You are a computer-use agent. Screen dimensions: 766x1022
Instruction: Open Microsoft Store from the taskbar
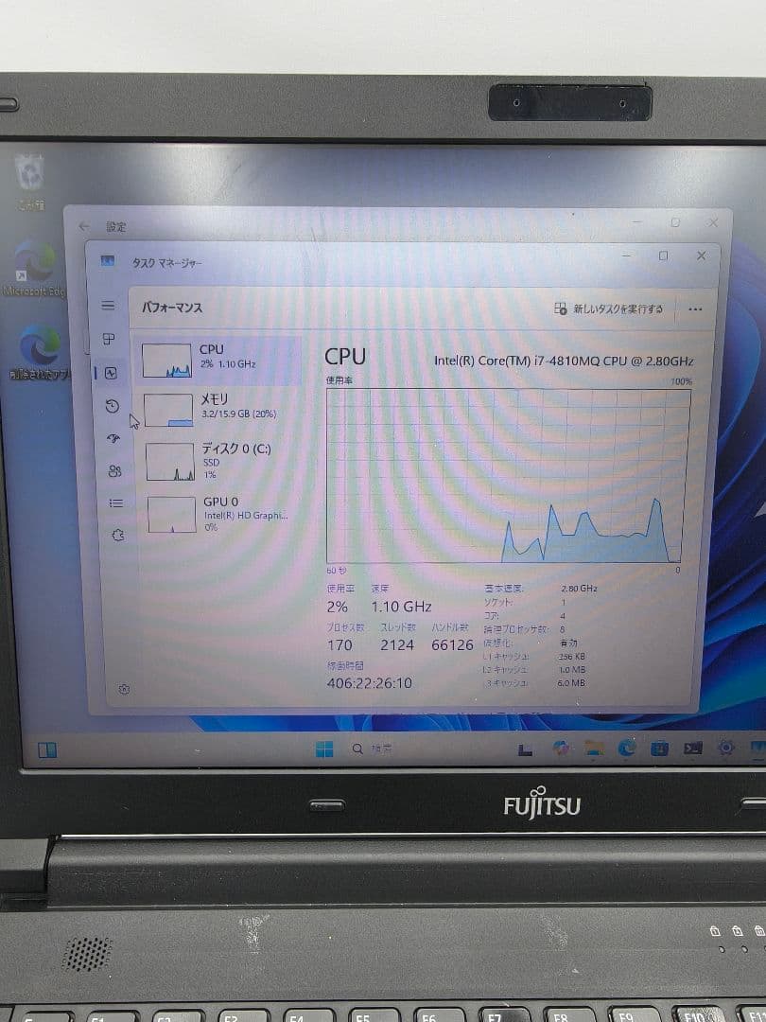659,749
